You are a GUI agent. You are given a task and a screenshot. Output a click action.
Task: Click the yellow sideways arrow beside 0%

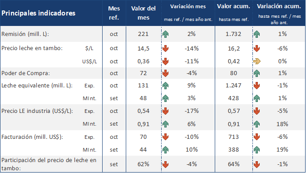pos(257,61)
